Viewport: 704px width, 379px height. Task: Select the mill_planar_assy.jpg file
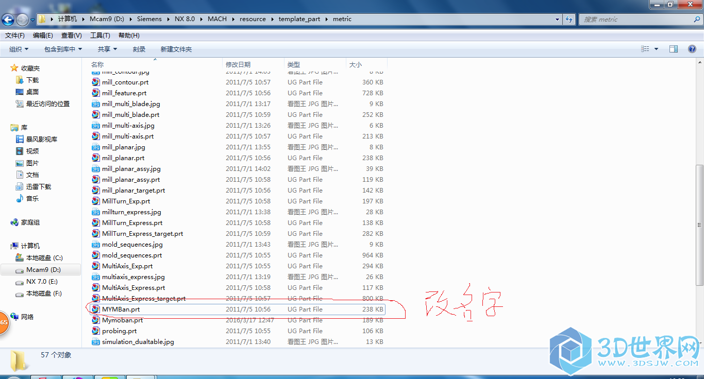[131, 168]
